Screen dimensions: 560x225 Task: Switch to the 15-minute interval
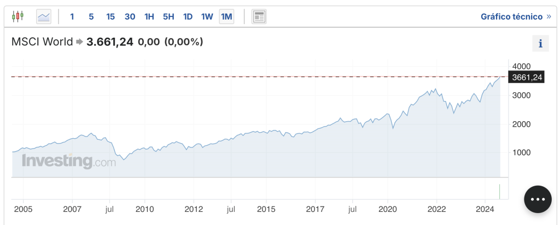(110, 16)
